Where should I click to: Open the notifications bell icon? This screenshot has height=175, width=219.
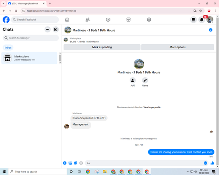[201, 20]
